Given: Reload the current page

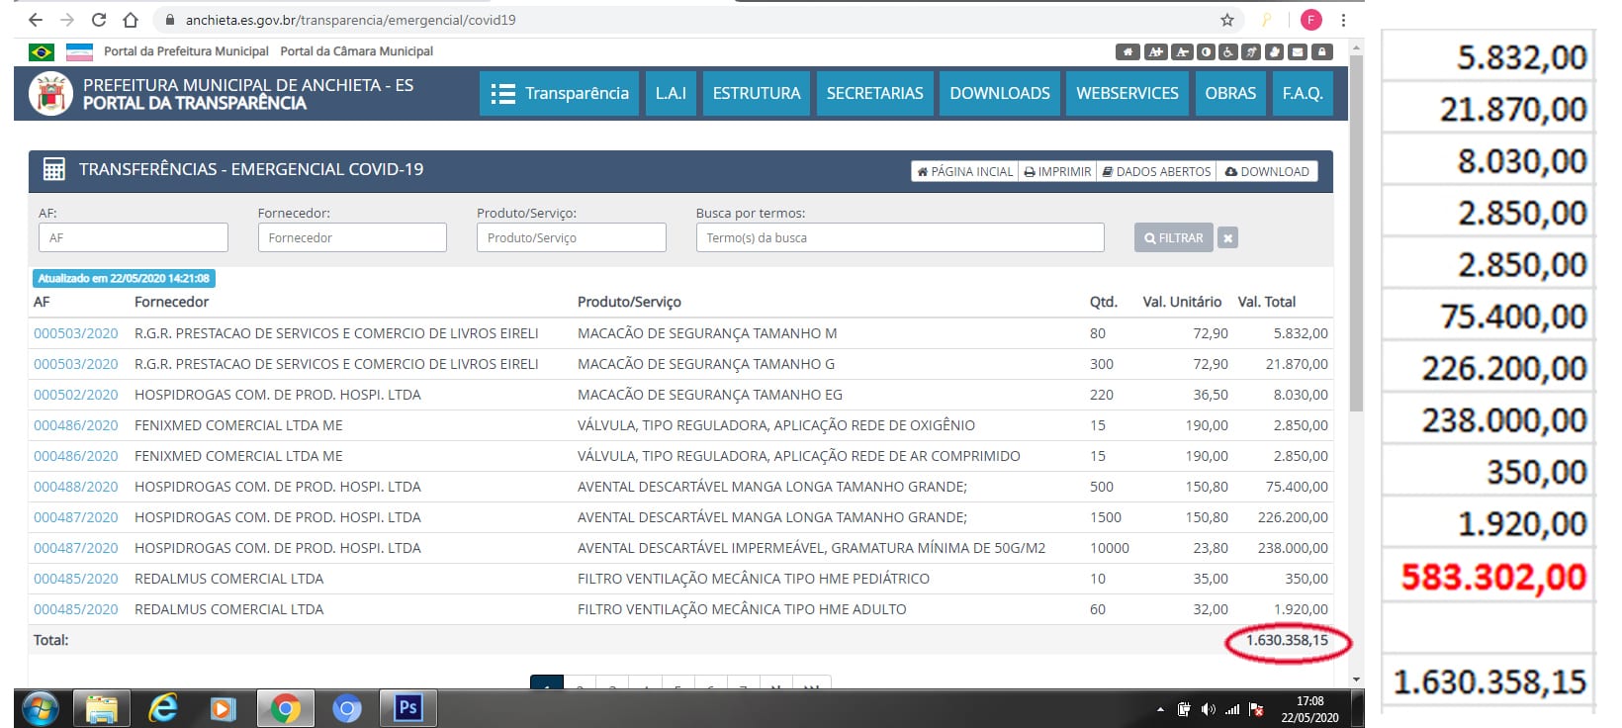Looking at the screenshot, I should coord(99,20).
